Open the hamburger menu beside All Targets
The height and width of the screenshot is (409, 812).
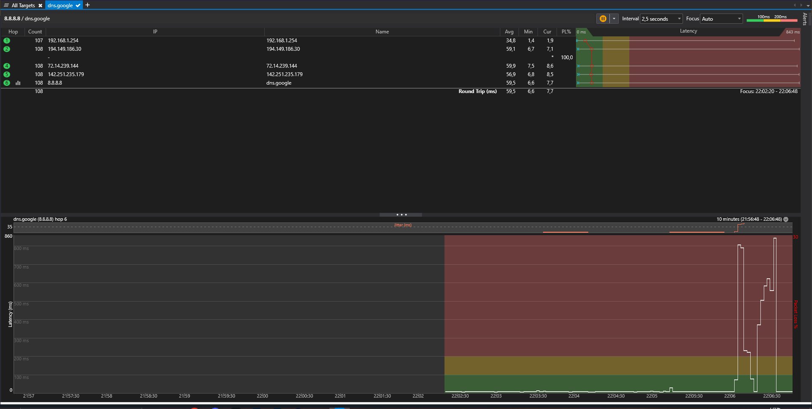point(6,5)
